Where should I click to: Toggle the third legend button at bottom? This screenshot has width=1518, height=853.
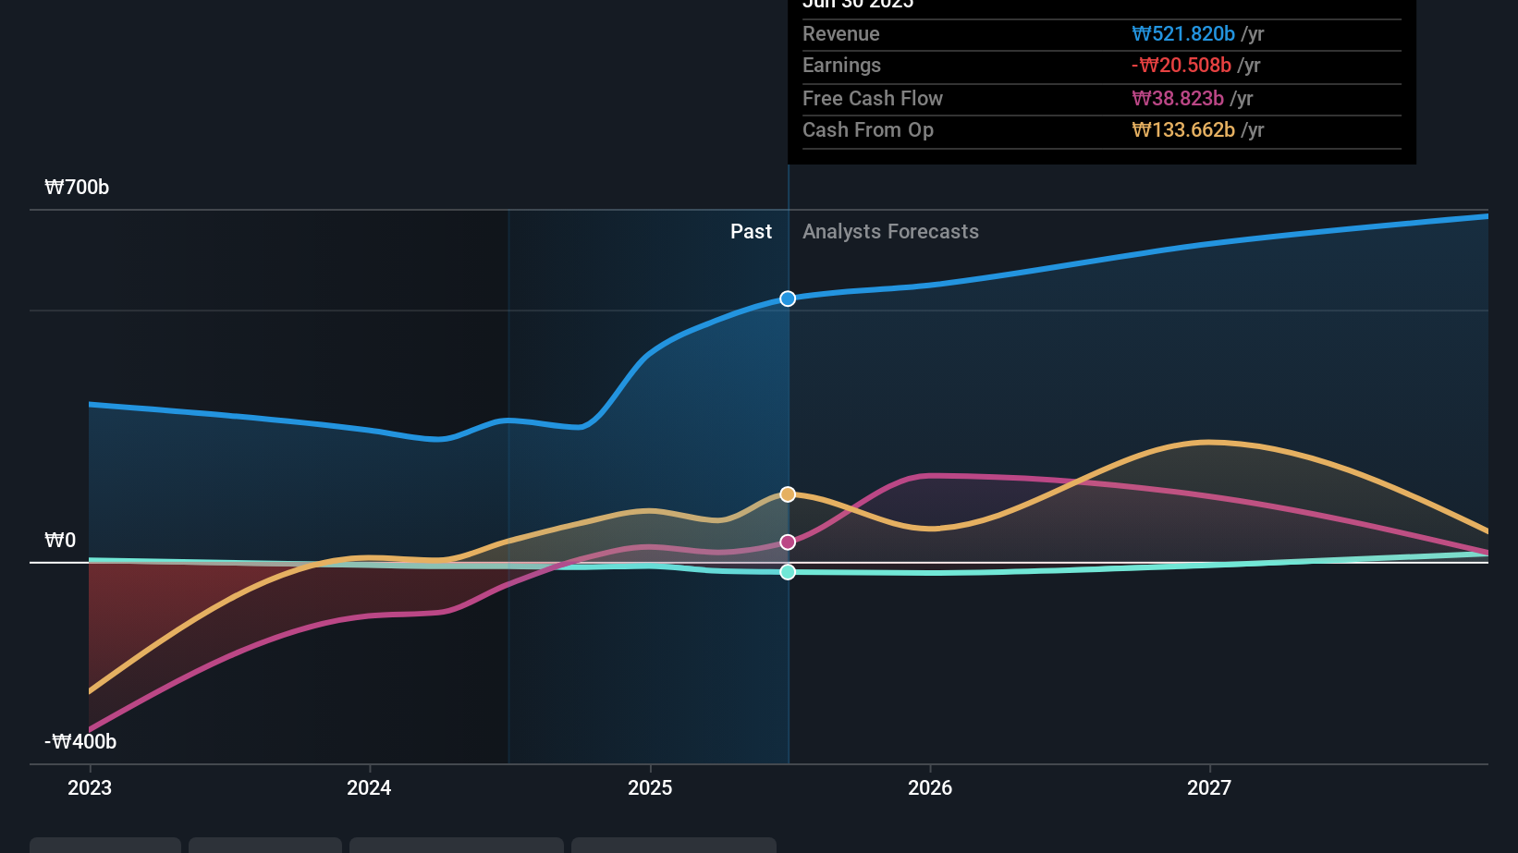point(457,845)
